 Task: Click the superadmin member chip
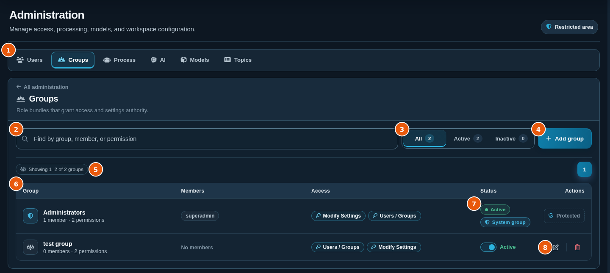200,216
